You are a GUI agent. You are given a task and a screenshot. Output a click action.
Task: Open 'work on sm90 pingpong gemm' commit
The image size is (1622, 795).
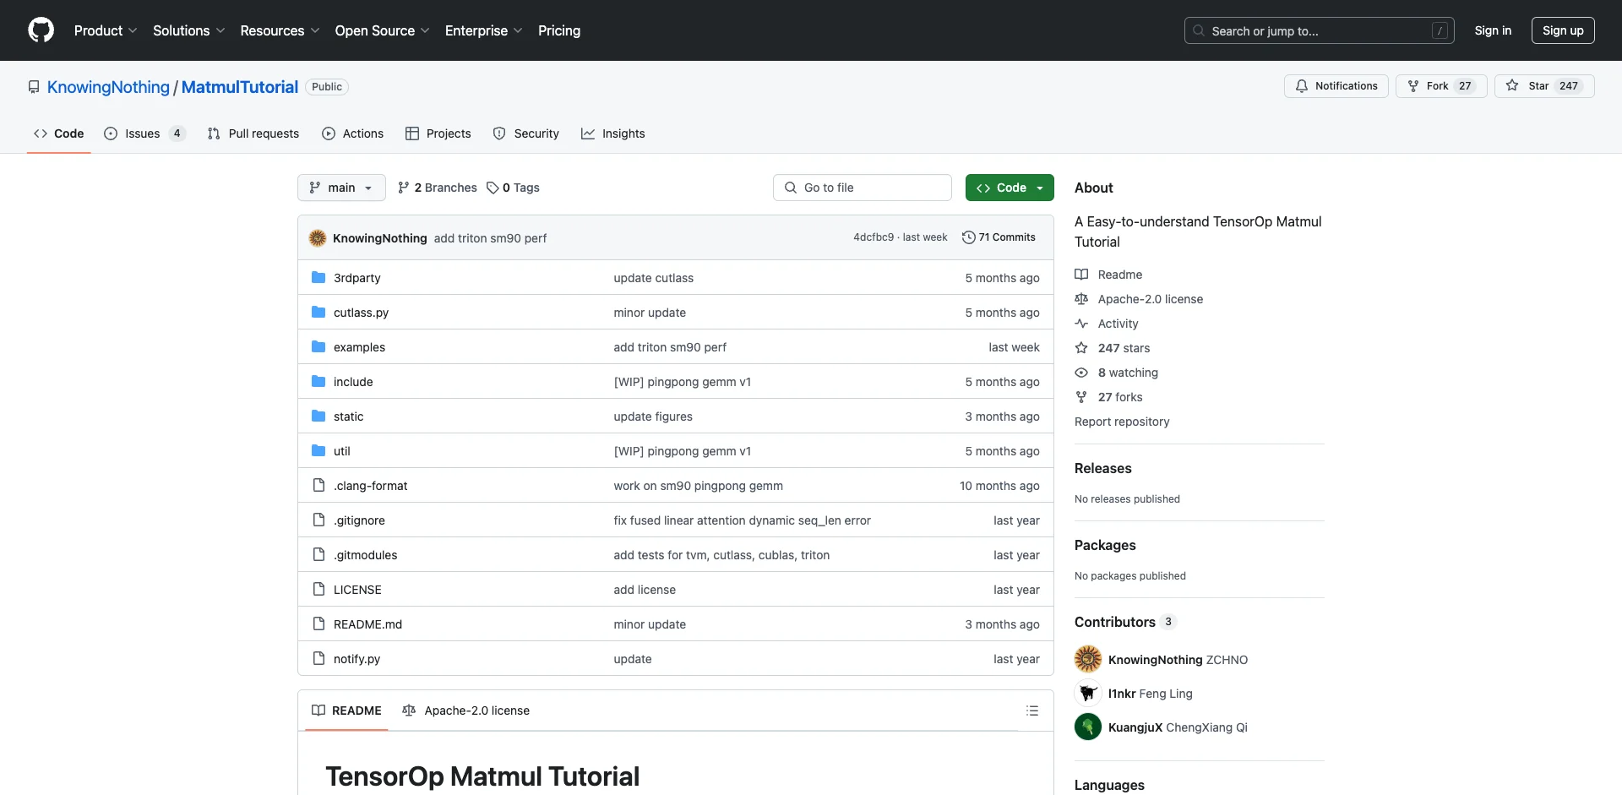click(698, 486)
